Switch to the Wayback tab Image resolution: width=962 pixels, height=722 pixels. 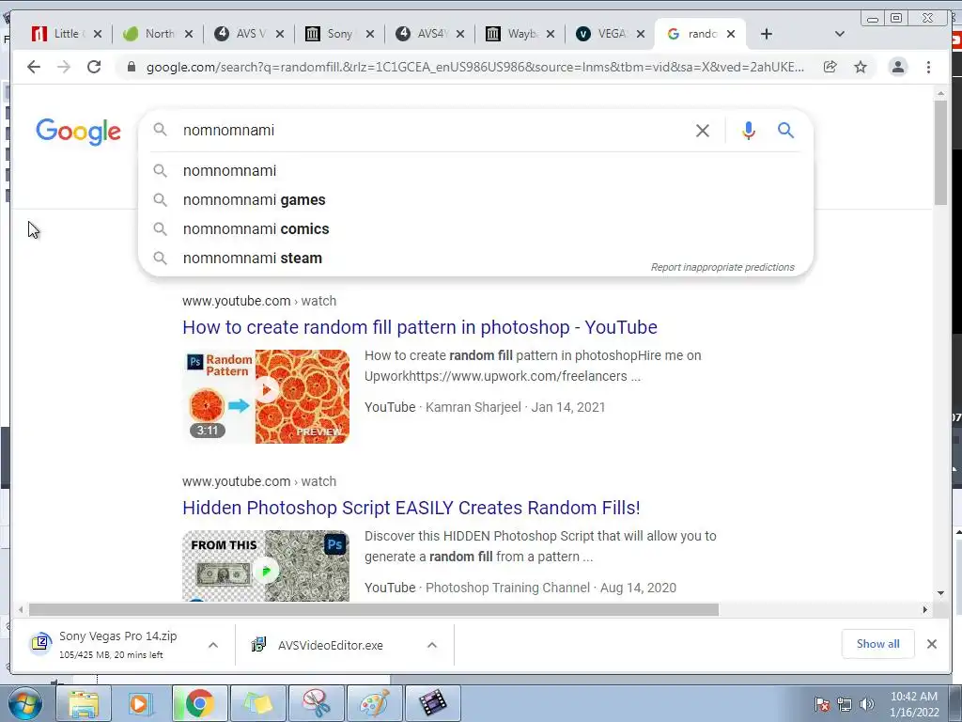click(514, 34)
